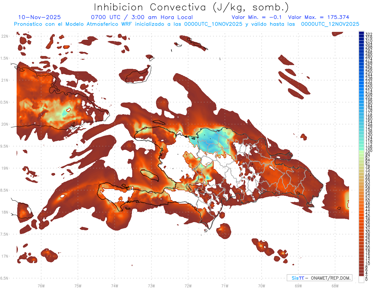Click the '71W' longitude label
376x290 pixels.
225,286
